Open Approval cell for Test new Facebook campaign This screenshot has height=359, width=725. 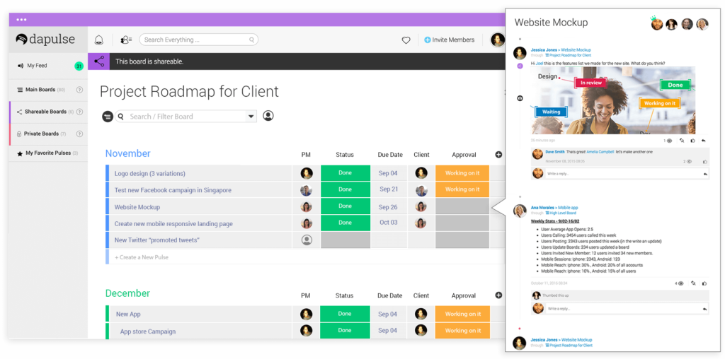[462, 190]
